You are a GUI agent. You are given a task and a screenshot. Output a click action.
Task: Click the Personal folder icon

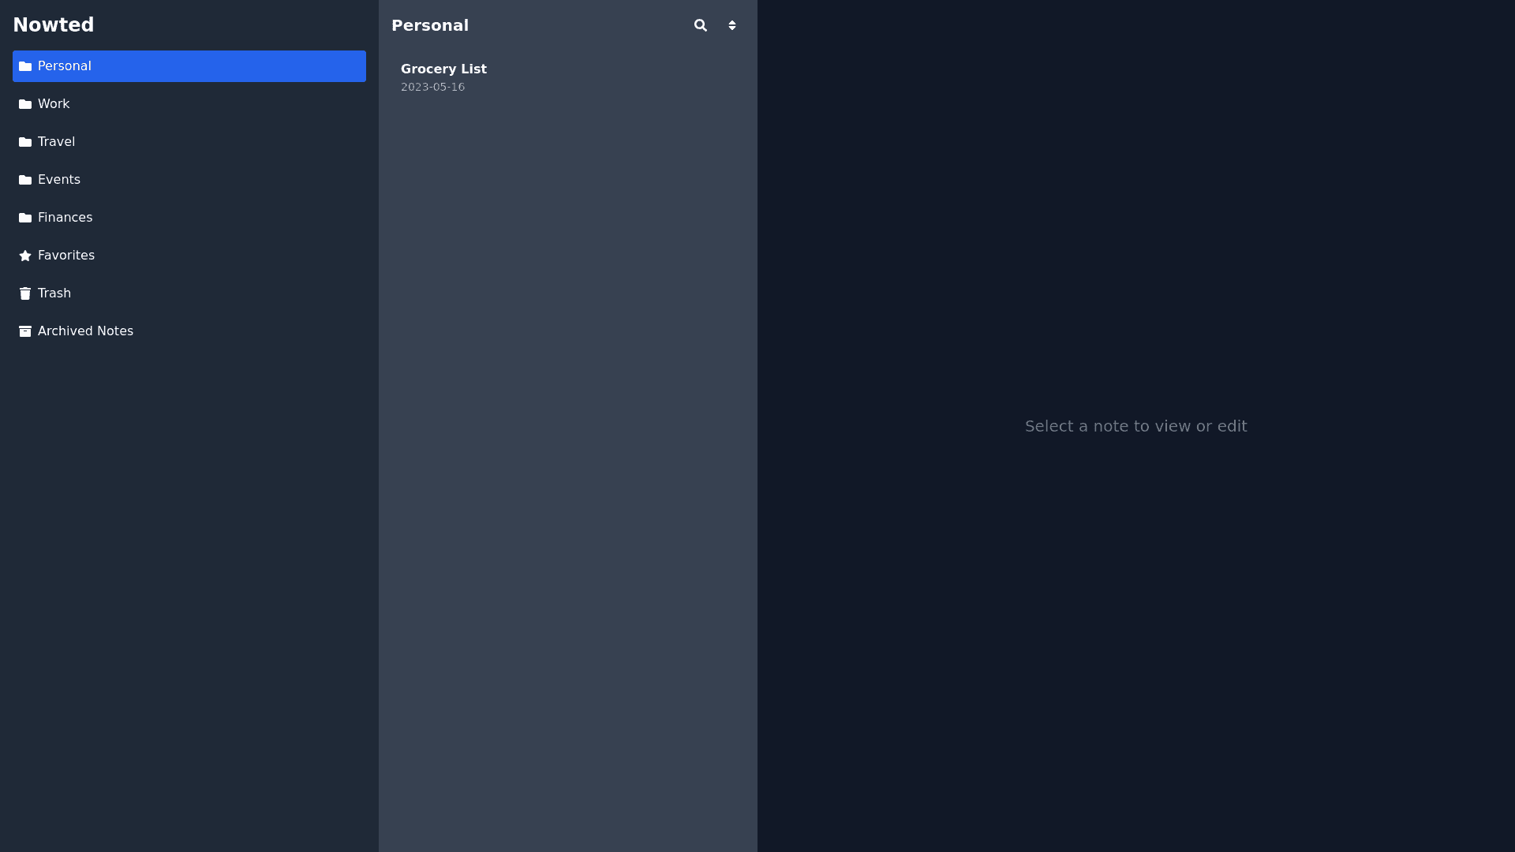(x=25, y=66)
